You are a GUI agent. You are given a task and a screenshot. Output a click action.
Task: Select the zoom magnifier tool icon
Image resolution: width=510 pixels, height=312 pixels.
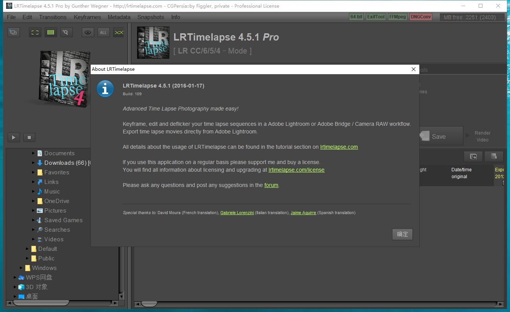pos(66,32)
